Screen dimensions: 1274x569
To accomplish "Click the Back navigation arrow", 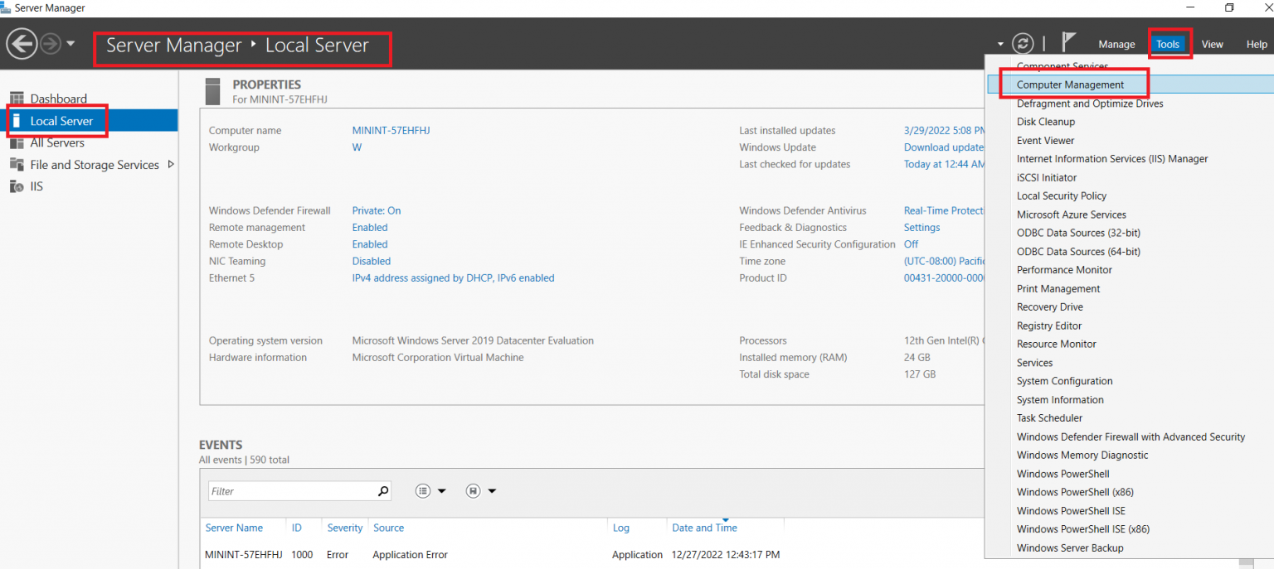I will coord(22,42).
